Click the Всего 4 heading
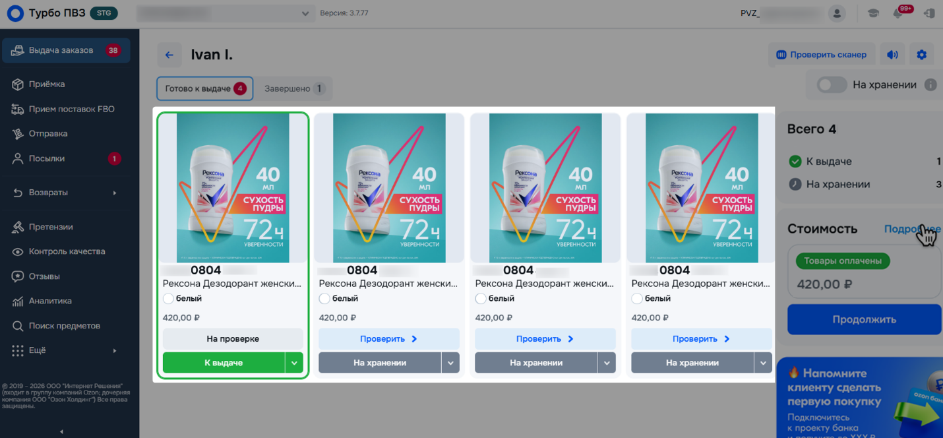This screenshot has height=438, width=943. 812,129
